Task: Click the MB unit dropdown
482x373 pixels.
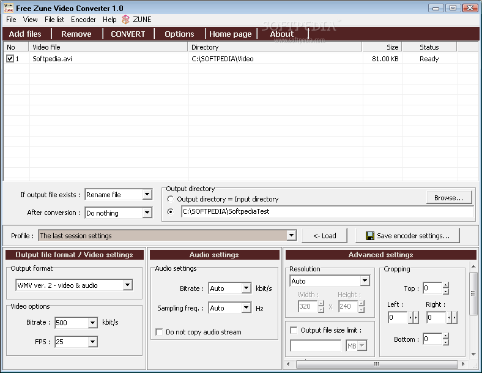Action: pos(356,345)
